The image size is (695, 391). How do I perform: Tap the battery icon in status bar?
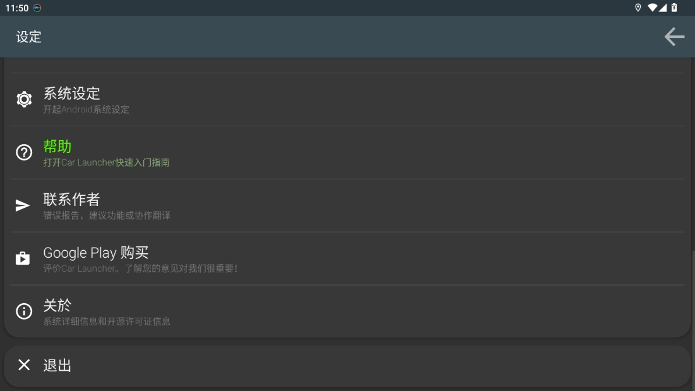click(674, 8)
